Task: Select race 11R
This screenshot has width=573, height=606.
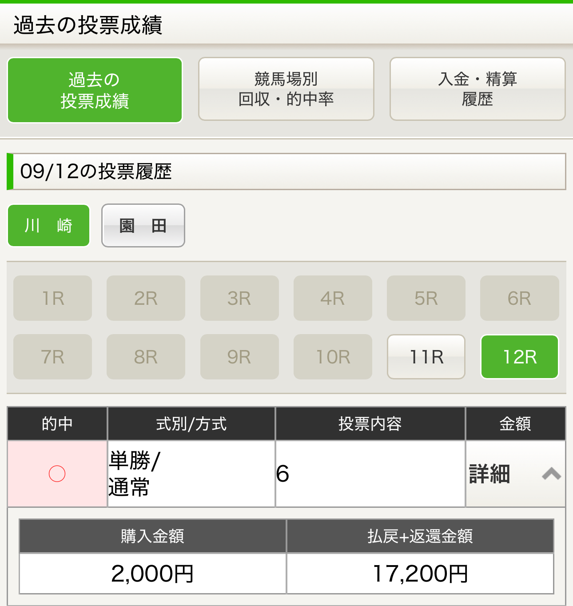Action: [x=426, y=357]
